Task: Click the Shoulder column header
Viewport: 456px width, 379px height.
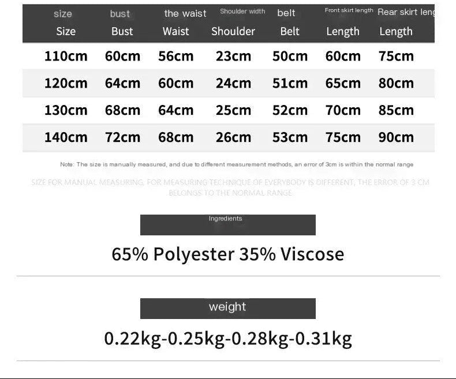Action: [x=233, y=31]
